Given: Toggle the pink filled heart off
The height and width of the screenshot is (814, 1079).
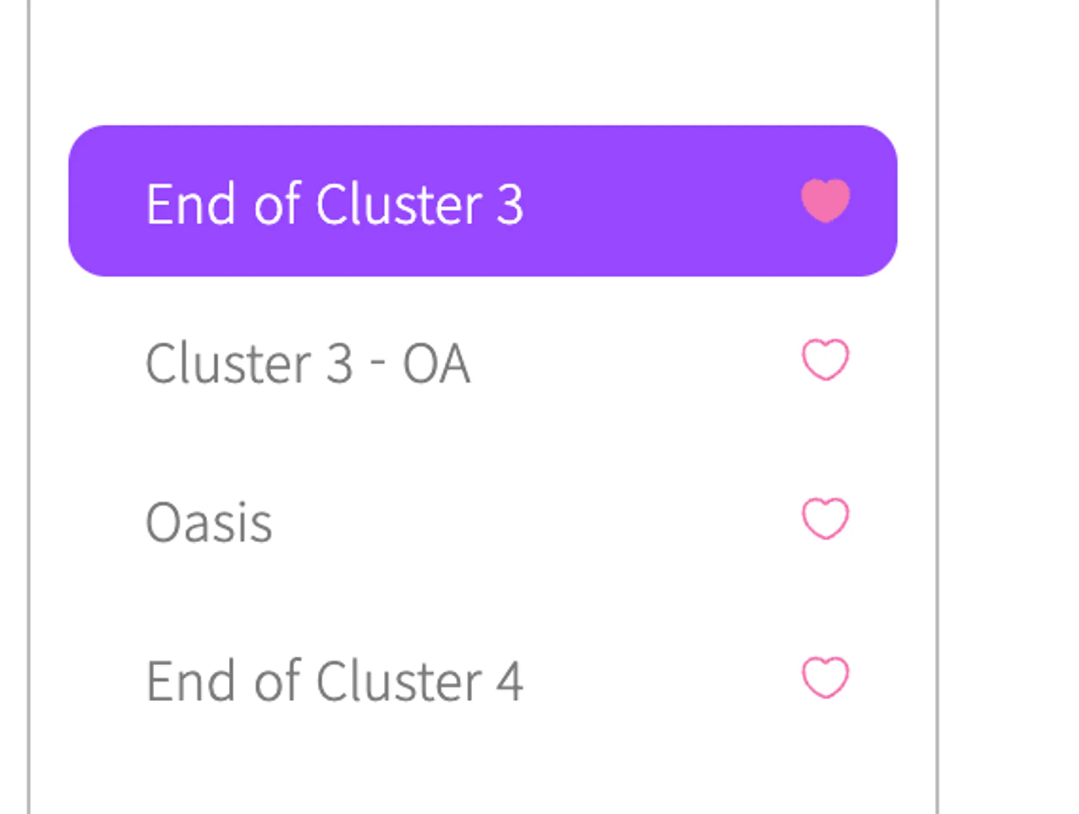Looking at the screenshot, I should click(x=825, y=201).
